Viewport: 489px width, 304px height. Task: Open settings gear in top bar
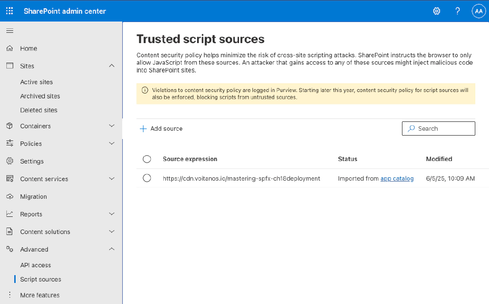pos(437,11)
